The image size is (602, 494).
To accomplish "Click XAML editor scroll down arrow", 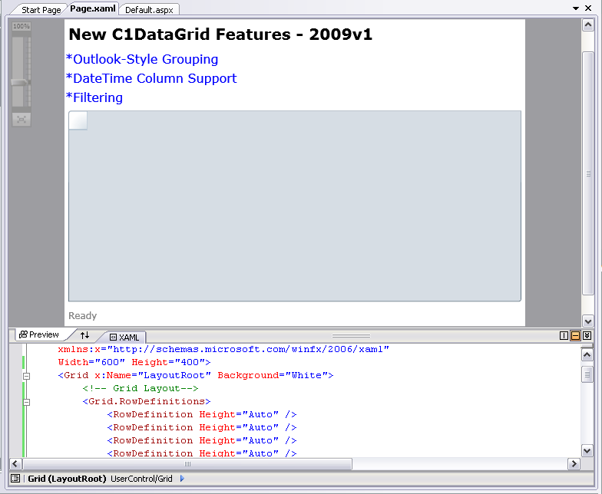I will point(587,450).
